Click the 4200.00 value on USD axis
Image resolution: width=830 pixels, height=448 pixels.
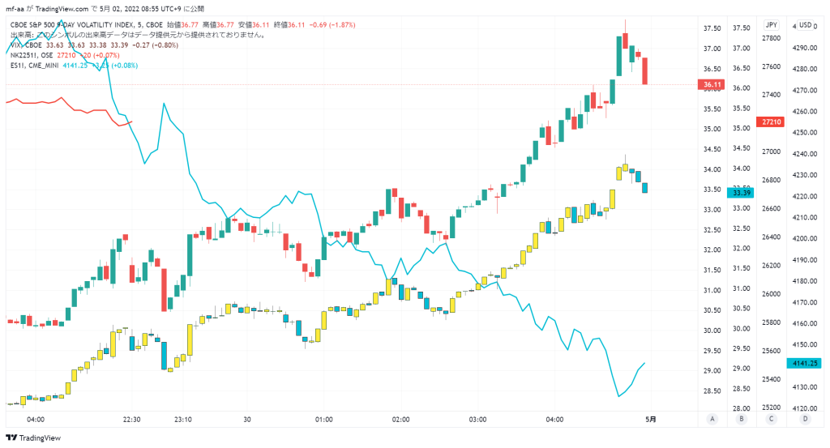point(805,238)
